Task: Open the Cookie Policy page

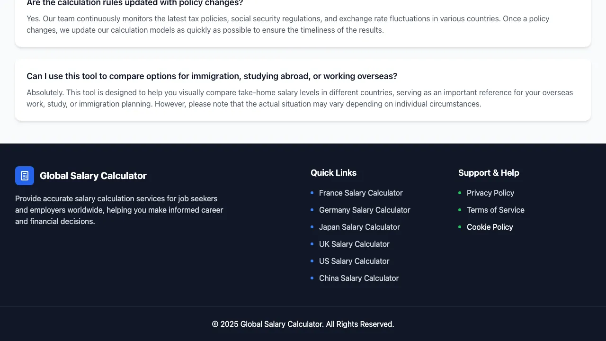Action: pyautogui.click(x=490, y=227)
